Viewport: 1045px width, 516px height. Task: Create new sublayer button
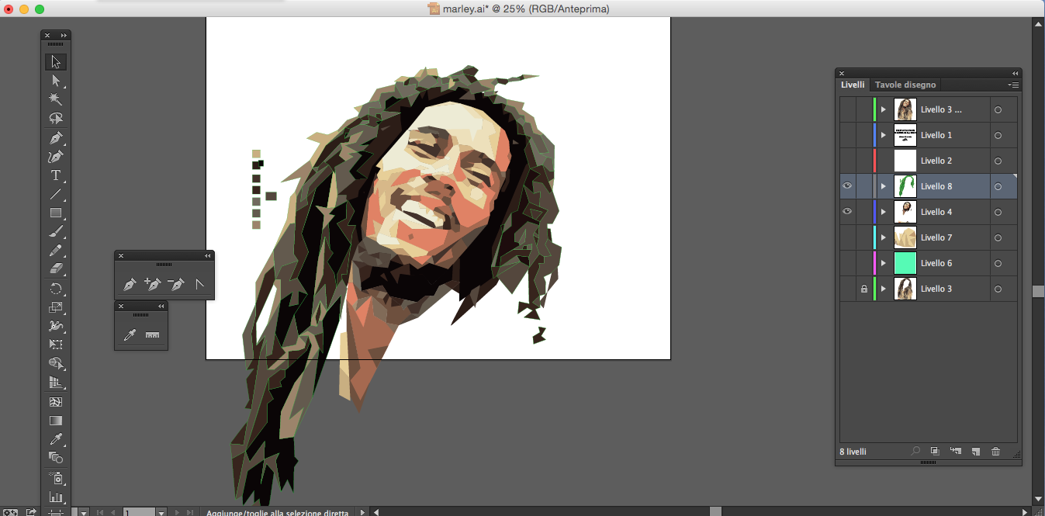pyautogui.click(x=955, y=451)
